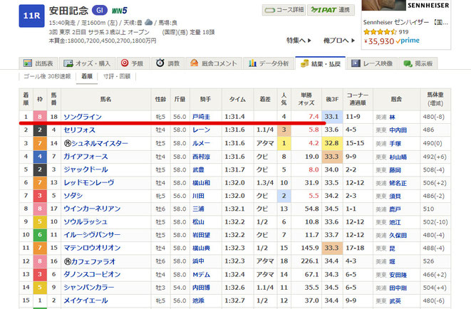Open horse レッドモンレーヴ
This screenshot has height=309, width=471.
[x=89, y=183]
